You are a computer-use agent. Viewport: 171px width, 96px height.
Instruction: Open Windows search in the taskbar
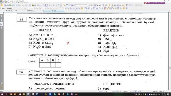tap(6, 94)
